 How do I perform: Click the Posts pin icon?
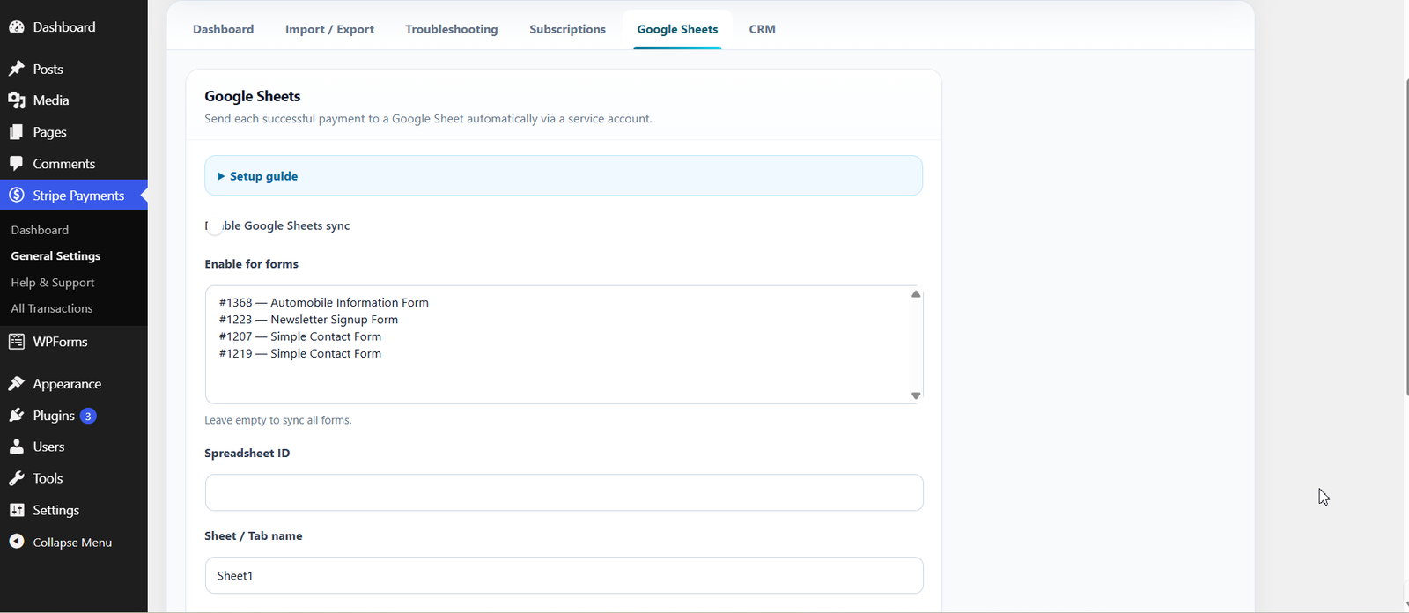[x=17, y=69]
